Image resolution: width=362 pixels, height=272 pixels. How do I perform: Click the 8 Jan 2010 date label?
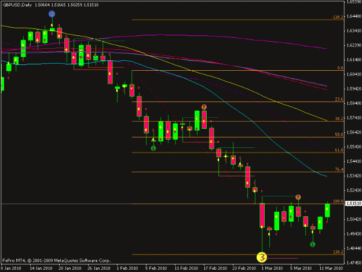tap(10, 269)
